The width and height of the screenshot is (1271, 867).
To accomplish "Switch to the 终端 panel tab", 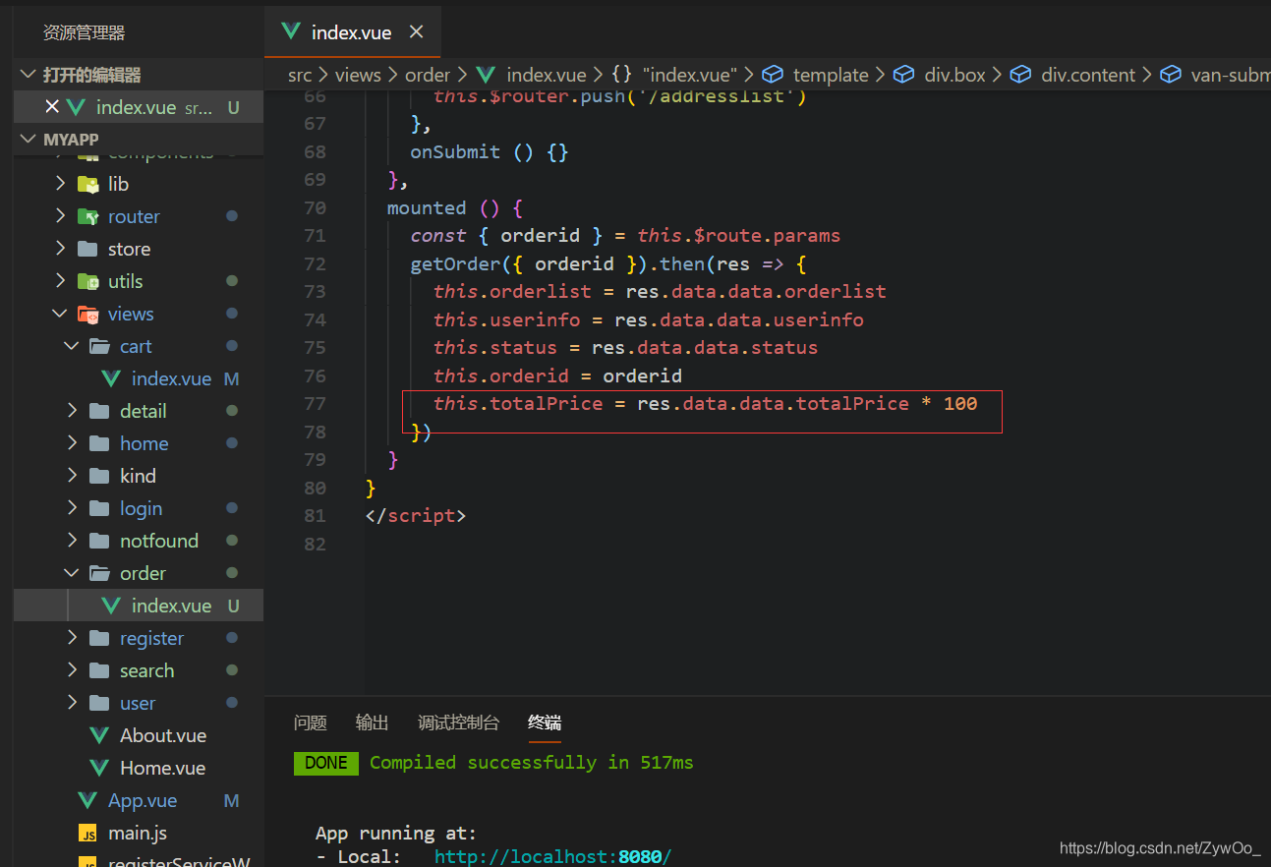I will (x=545, y=722).
